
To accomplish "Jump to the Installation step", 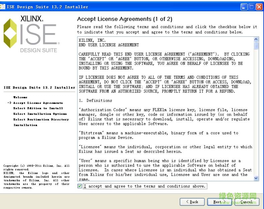I will click(x=25, y=125).
